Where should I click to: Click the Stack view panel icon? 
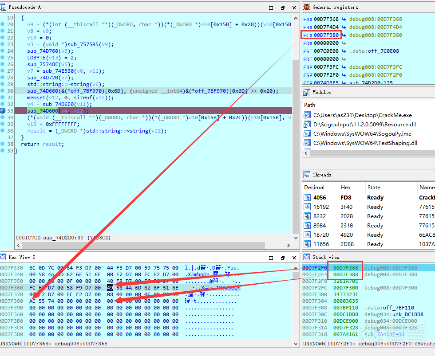[307, 258]
